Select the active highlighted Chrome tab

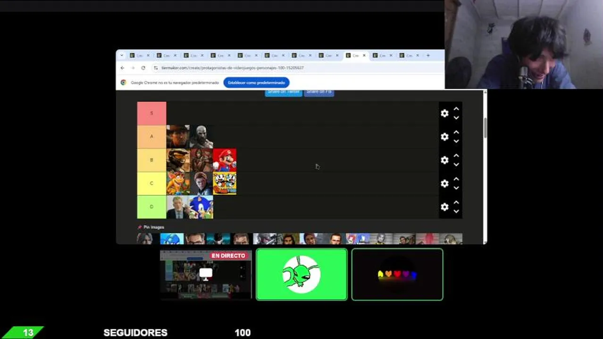(x=356, y=56)
